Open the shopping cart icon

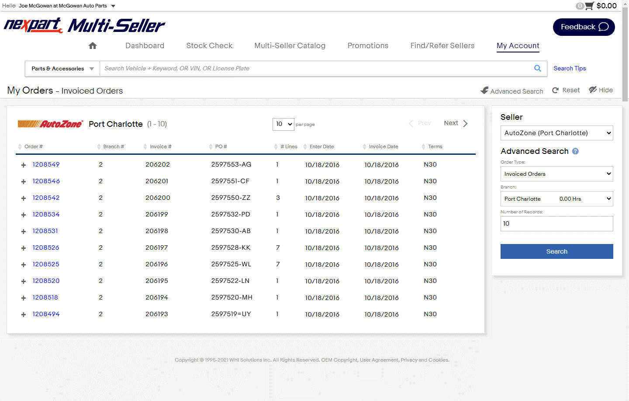pos(589,6)
